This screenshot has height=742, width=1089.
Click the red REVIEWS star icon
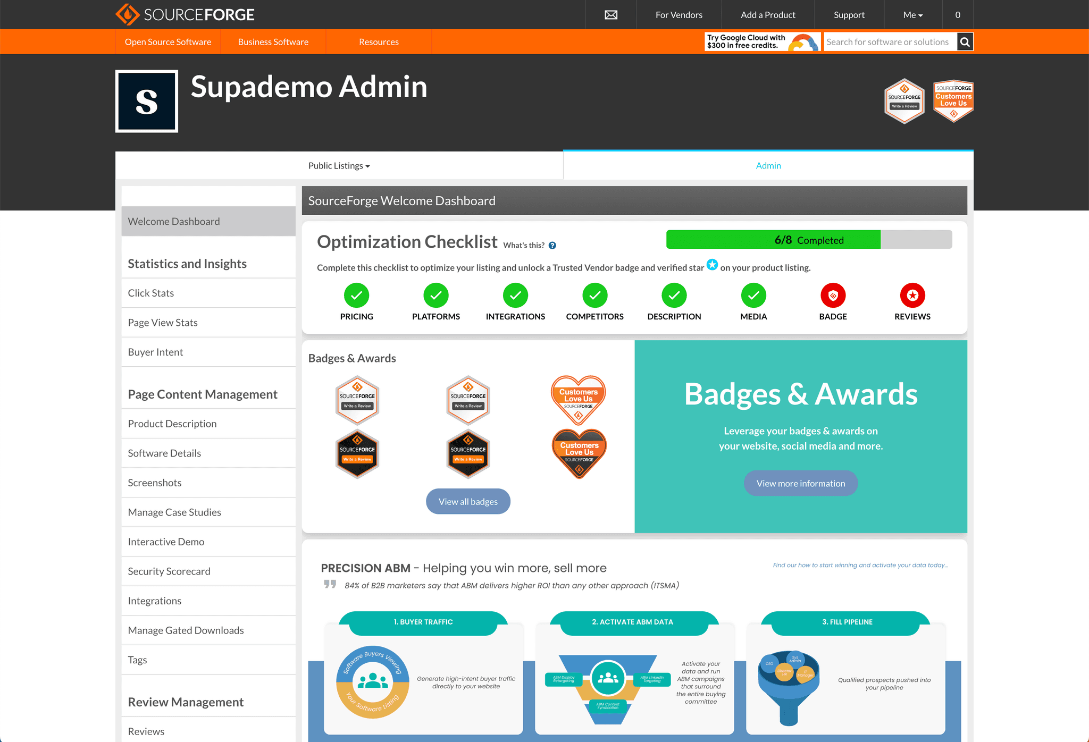click(912, 296)
